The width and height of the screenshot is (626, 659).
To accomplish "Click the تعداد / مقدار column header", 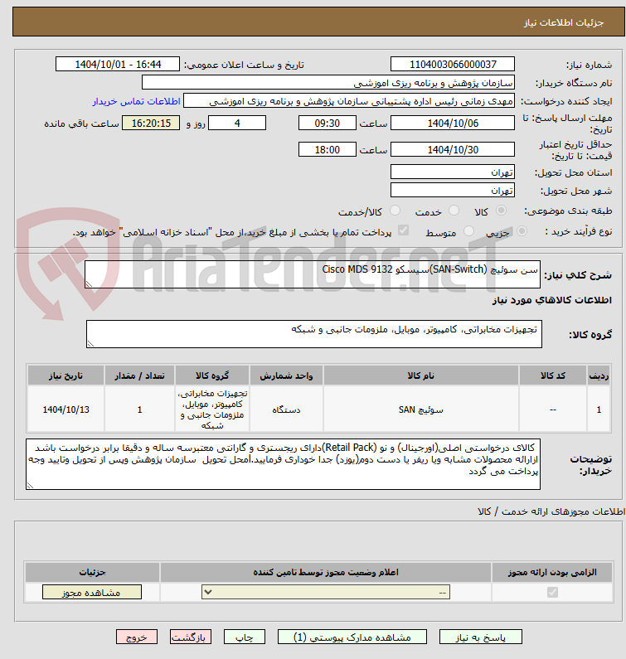I will 139,376.
